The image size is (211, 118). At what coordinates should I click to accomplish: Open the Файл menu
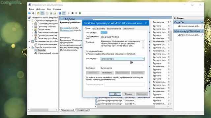(x=31, y=9)
